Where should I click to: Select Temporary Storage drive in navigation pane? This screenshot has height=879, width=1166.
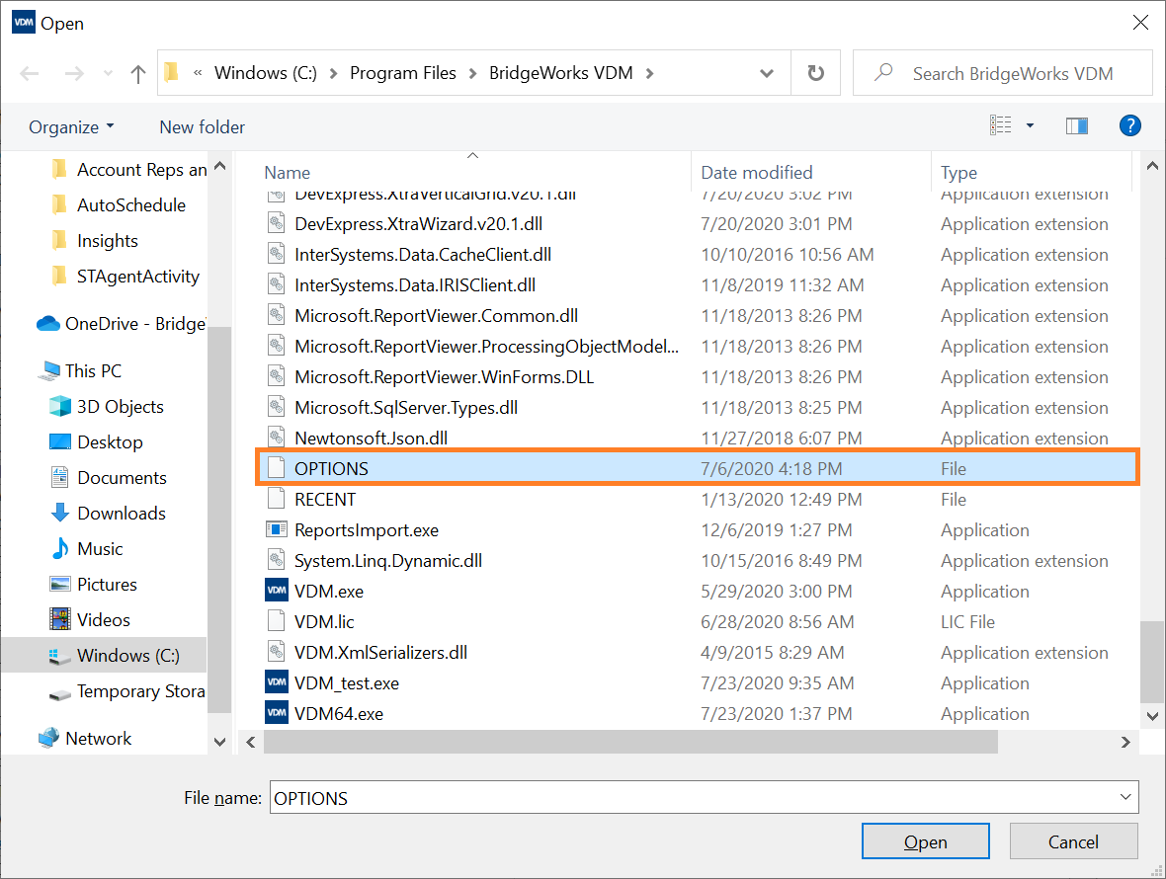(127, 691)
